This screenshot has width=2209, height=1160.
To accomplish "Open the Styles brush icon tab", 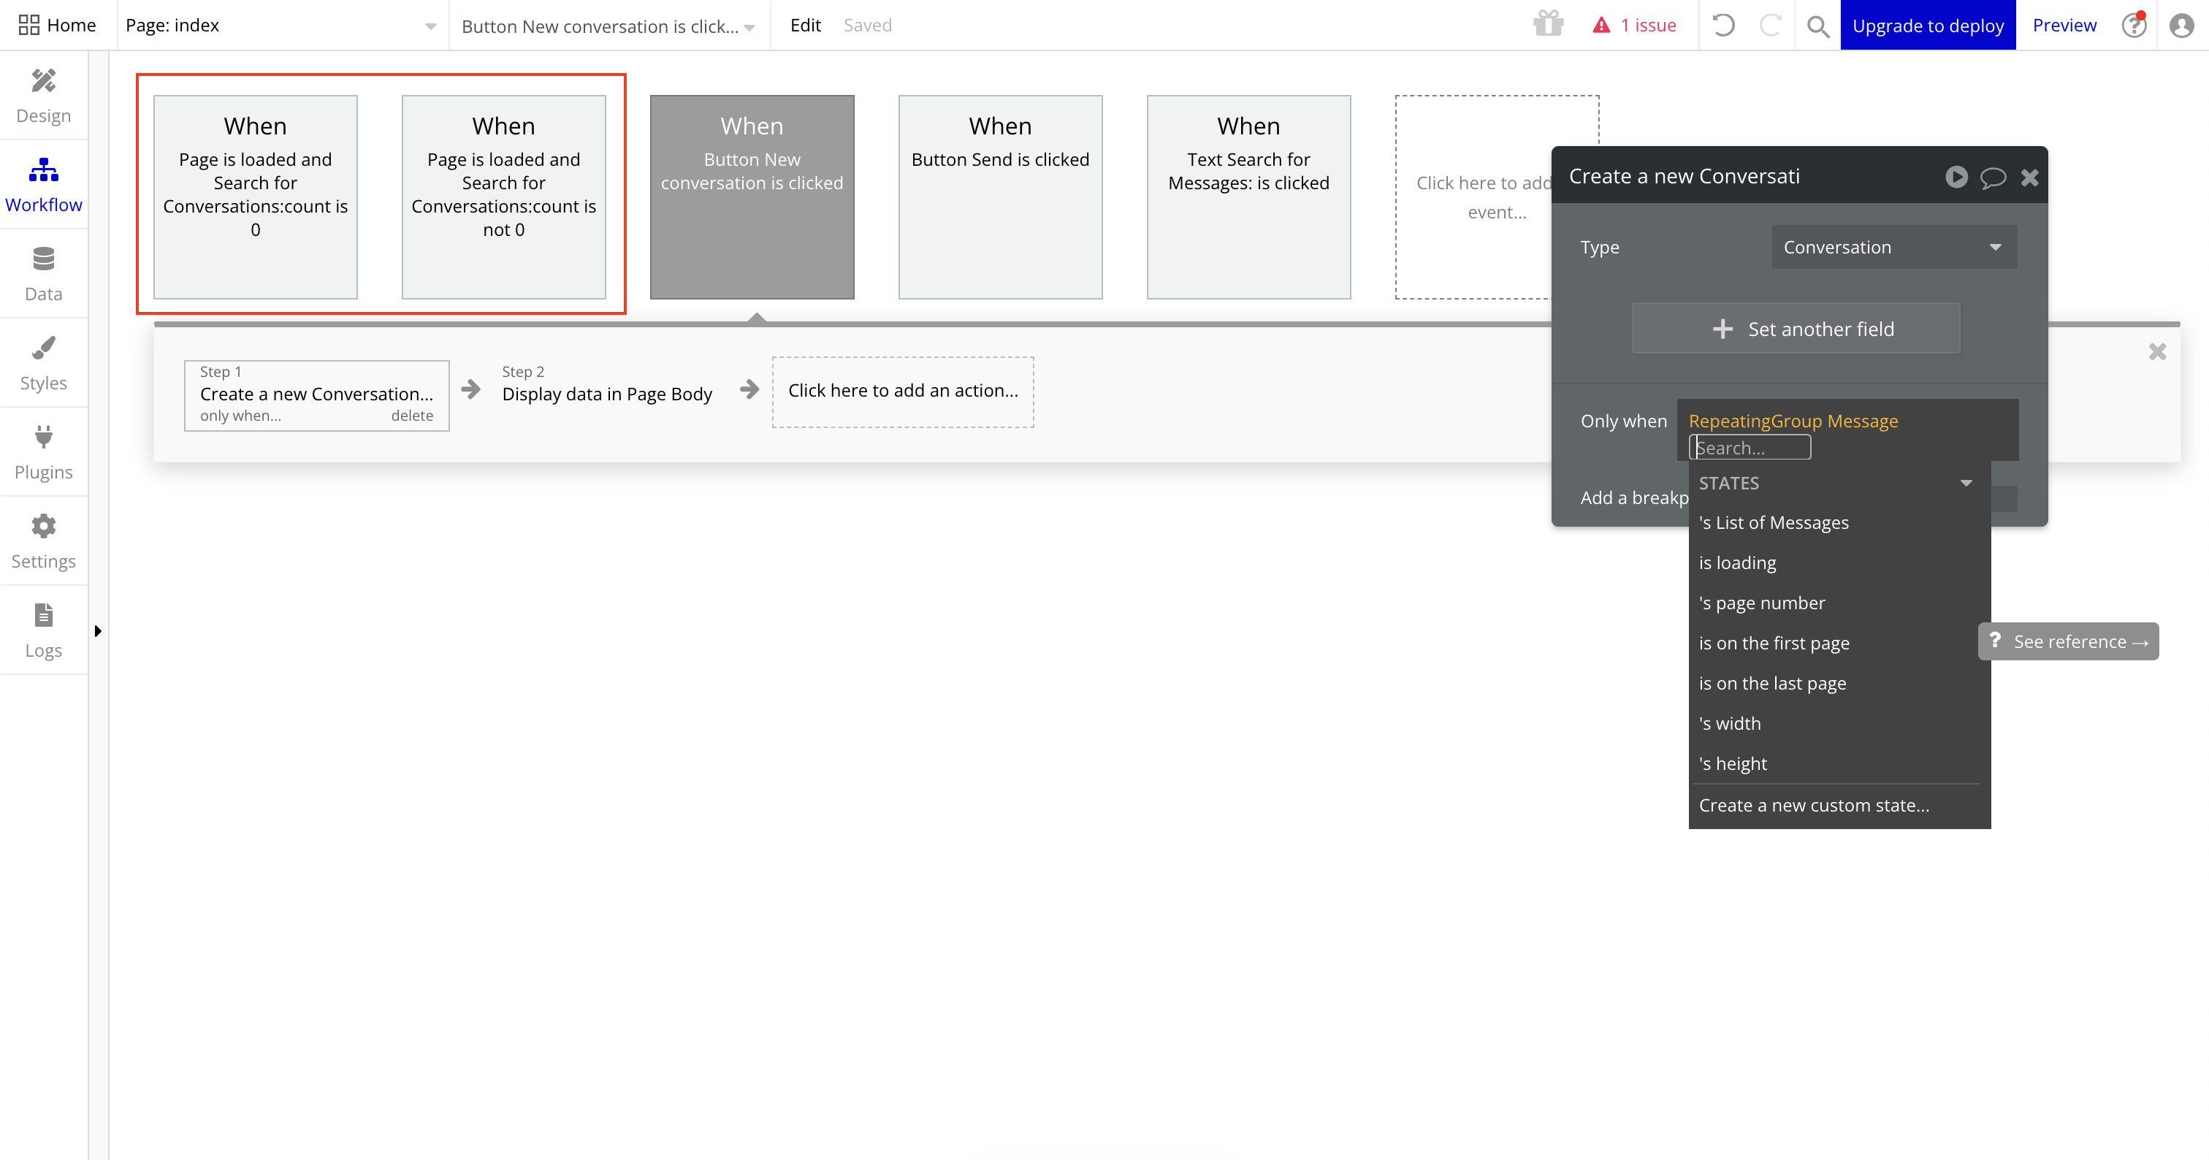I will 43,364.
